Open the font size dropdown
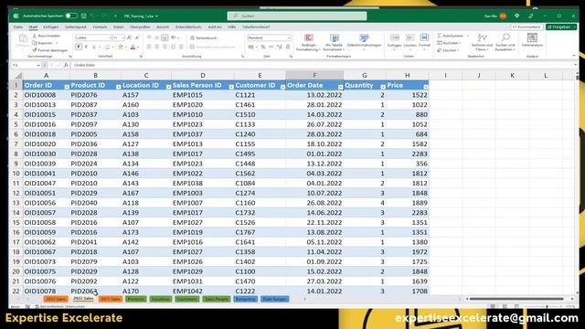585x329 pixels. (123, 37)
